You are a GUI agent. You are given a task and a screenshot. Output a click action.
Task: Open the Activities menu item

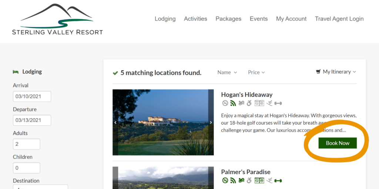(195, 19)
